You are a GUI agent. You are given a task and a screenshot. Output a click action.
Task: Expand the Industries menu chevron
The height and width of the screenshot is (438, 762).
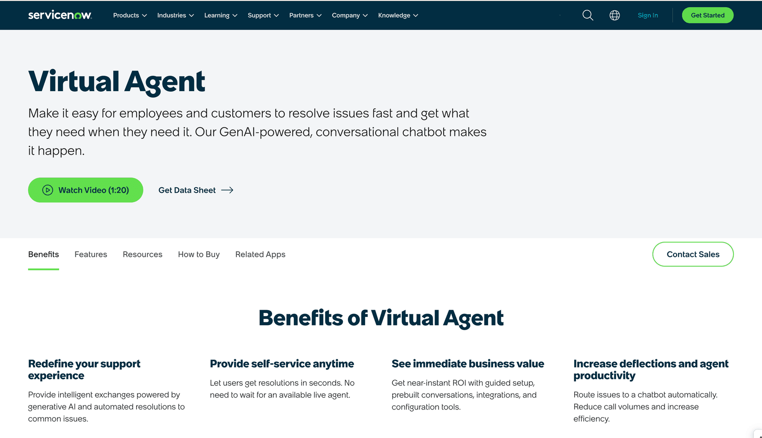click(x=191, y=15)
